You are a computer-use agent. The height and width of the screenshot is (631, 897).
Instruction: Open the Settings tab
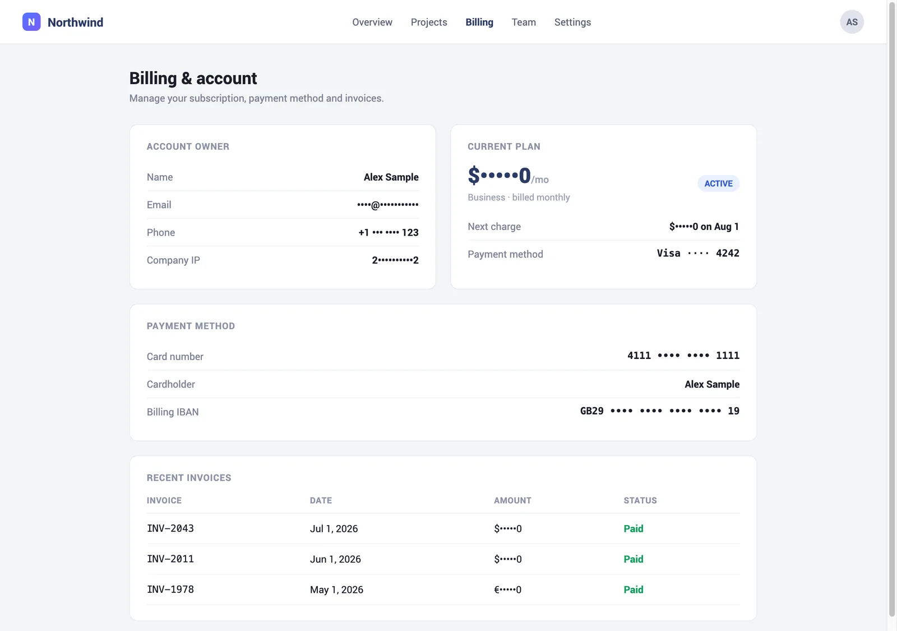click(572, 22)
